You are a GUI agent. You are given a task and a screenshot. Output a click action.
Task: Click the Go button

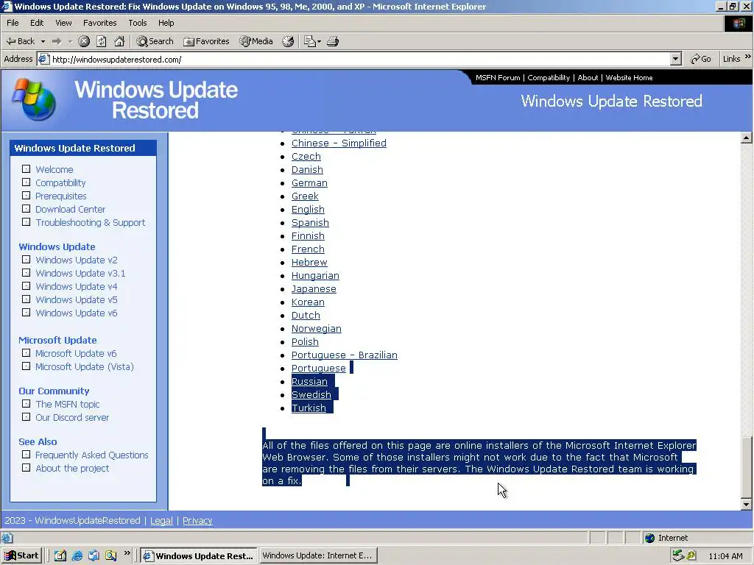701,59
